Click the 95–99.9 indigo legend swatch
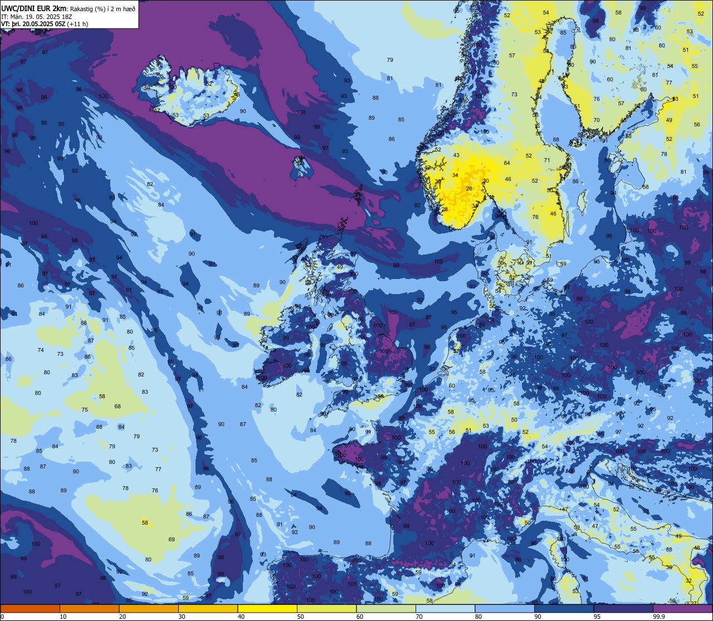Screen dimensions: 713x621 [623, 608]
